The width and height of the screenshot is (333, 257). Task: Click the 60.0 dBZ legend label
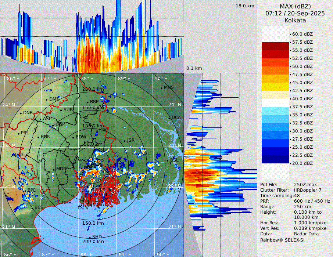pos(302,34)
